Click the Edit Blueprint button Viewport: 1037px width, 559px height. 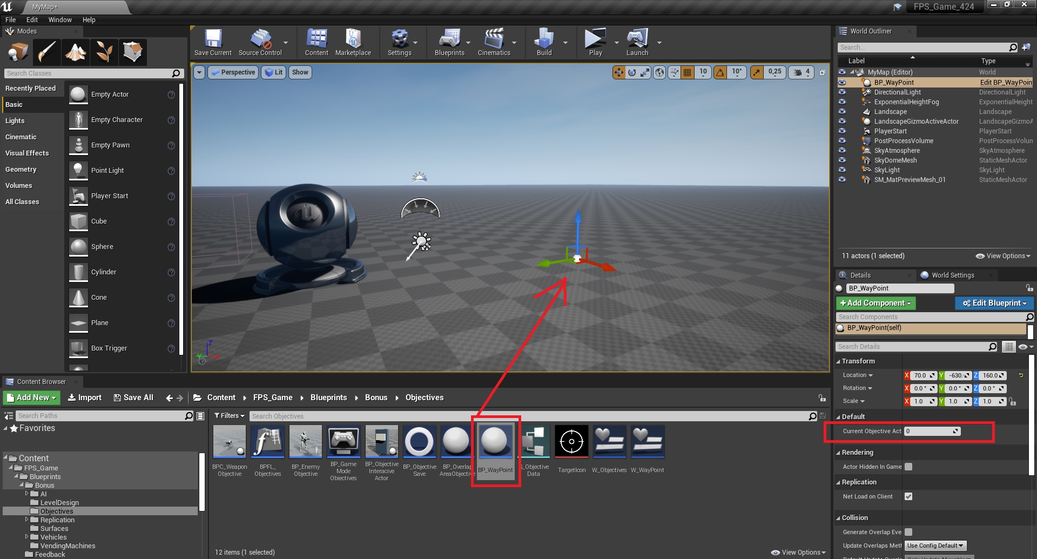(x=994, y=303)
